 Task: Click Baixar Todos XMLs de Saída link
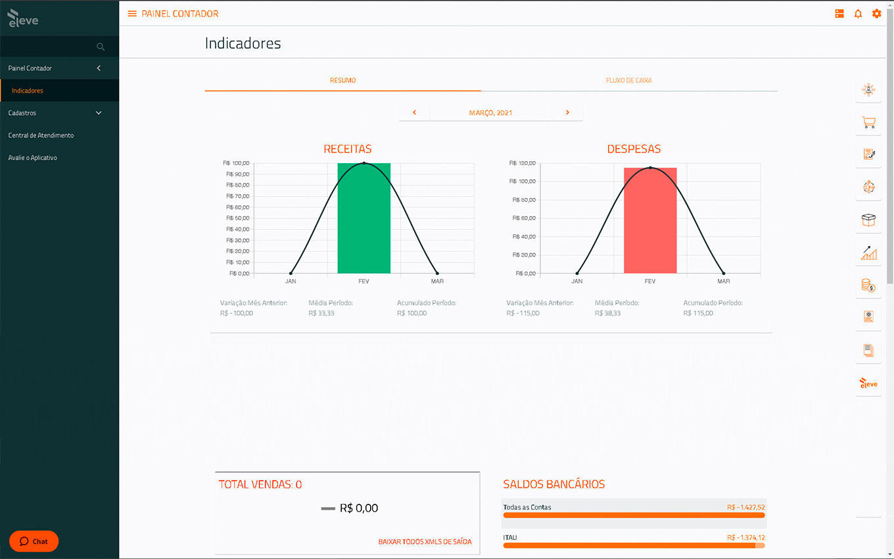click(x=425, y=542)
